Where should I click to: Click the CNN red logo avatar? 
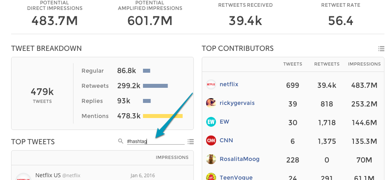tap(211, 140)
